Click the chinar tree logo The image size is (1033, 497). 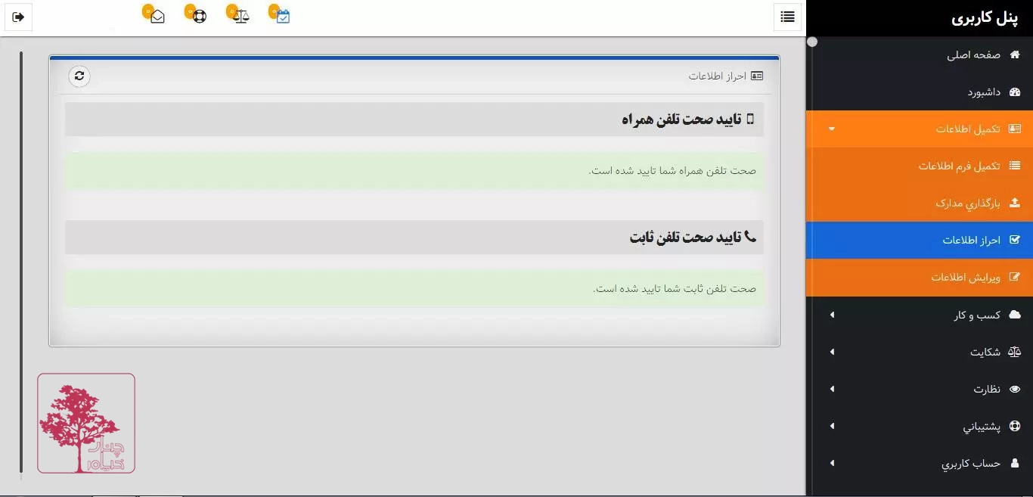pos(86,424)
